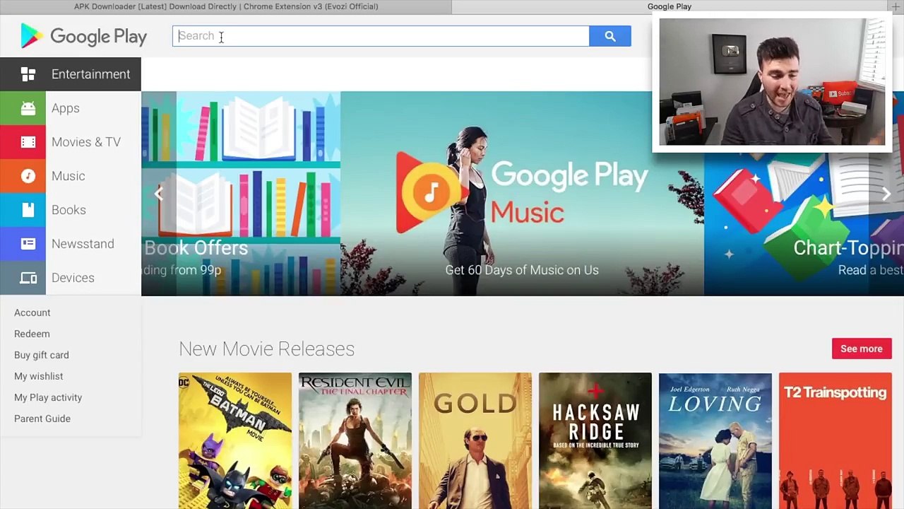Open the Hacksaw Ridge movie poster

click(x=595, y=440)
